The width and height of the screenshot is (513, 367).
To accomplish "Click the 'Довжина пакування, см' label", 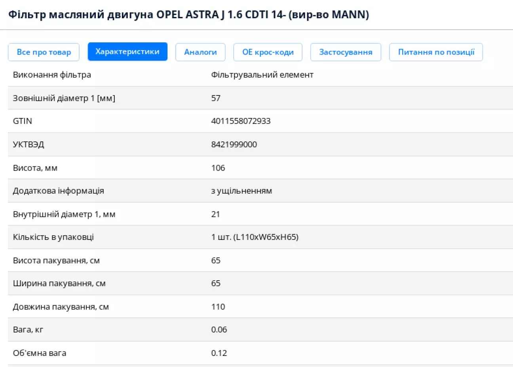I will [x=61, y=307].
